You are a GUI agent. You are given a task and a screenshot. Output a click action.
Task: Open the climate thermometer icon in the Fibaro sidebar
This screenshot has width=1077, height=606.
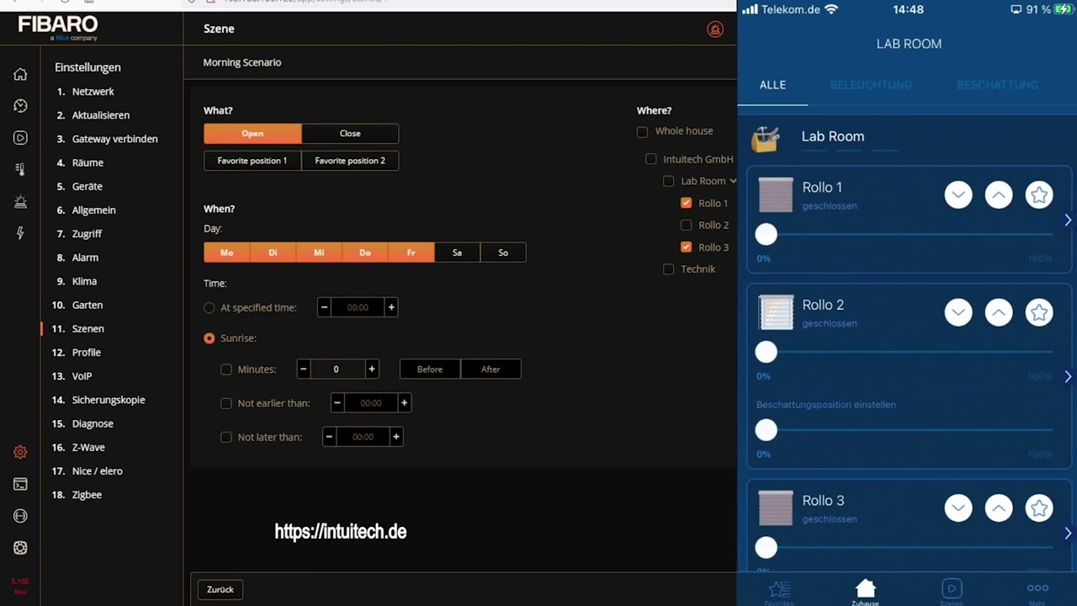coord(20,169)
